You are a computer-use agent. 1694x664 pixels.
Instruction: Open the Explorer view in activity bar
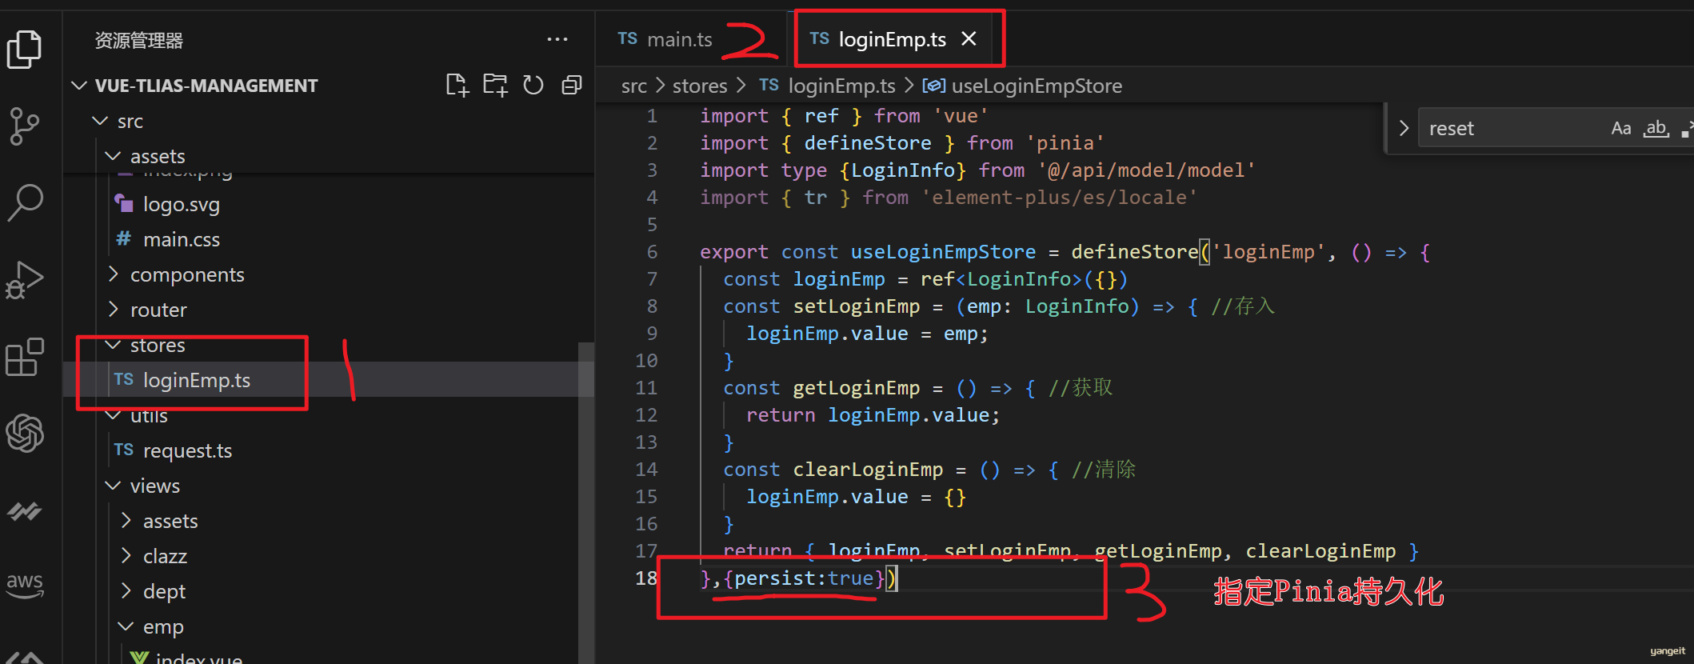click(24, 50)
